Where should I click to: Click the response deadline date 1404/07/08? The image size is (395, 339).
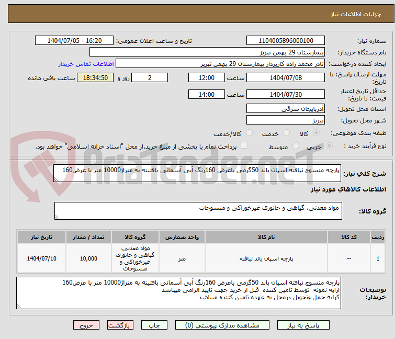[x=286, y=77]
